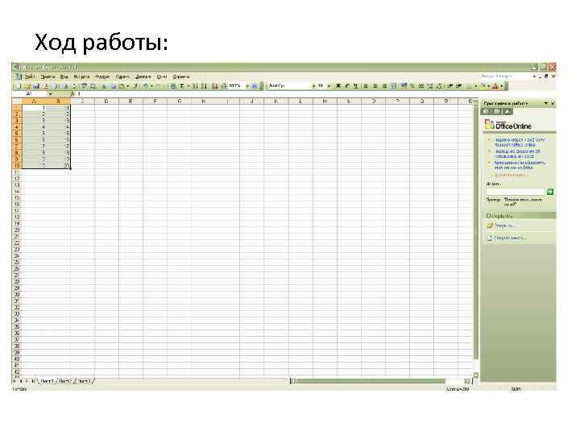The image size is (580, 435).
Task: Apply borders with the Borders icon
Action: coord(470,86)
